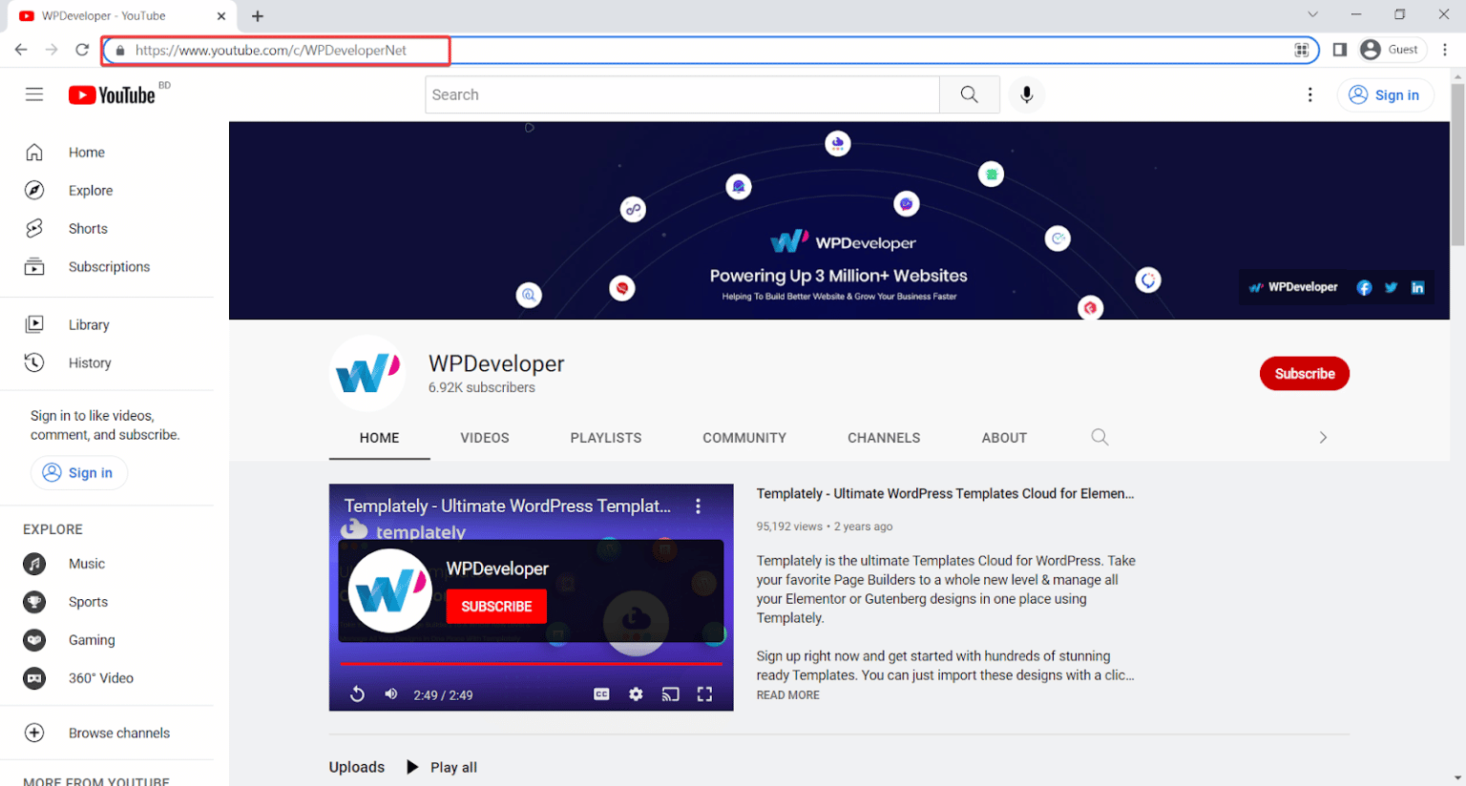Screen dimensions: 1466x786
Task: Open WPDeveloper's Facebook from the banner
Action: click(1364, 287)
